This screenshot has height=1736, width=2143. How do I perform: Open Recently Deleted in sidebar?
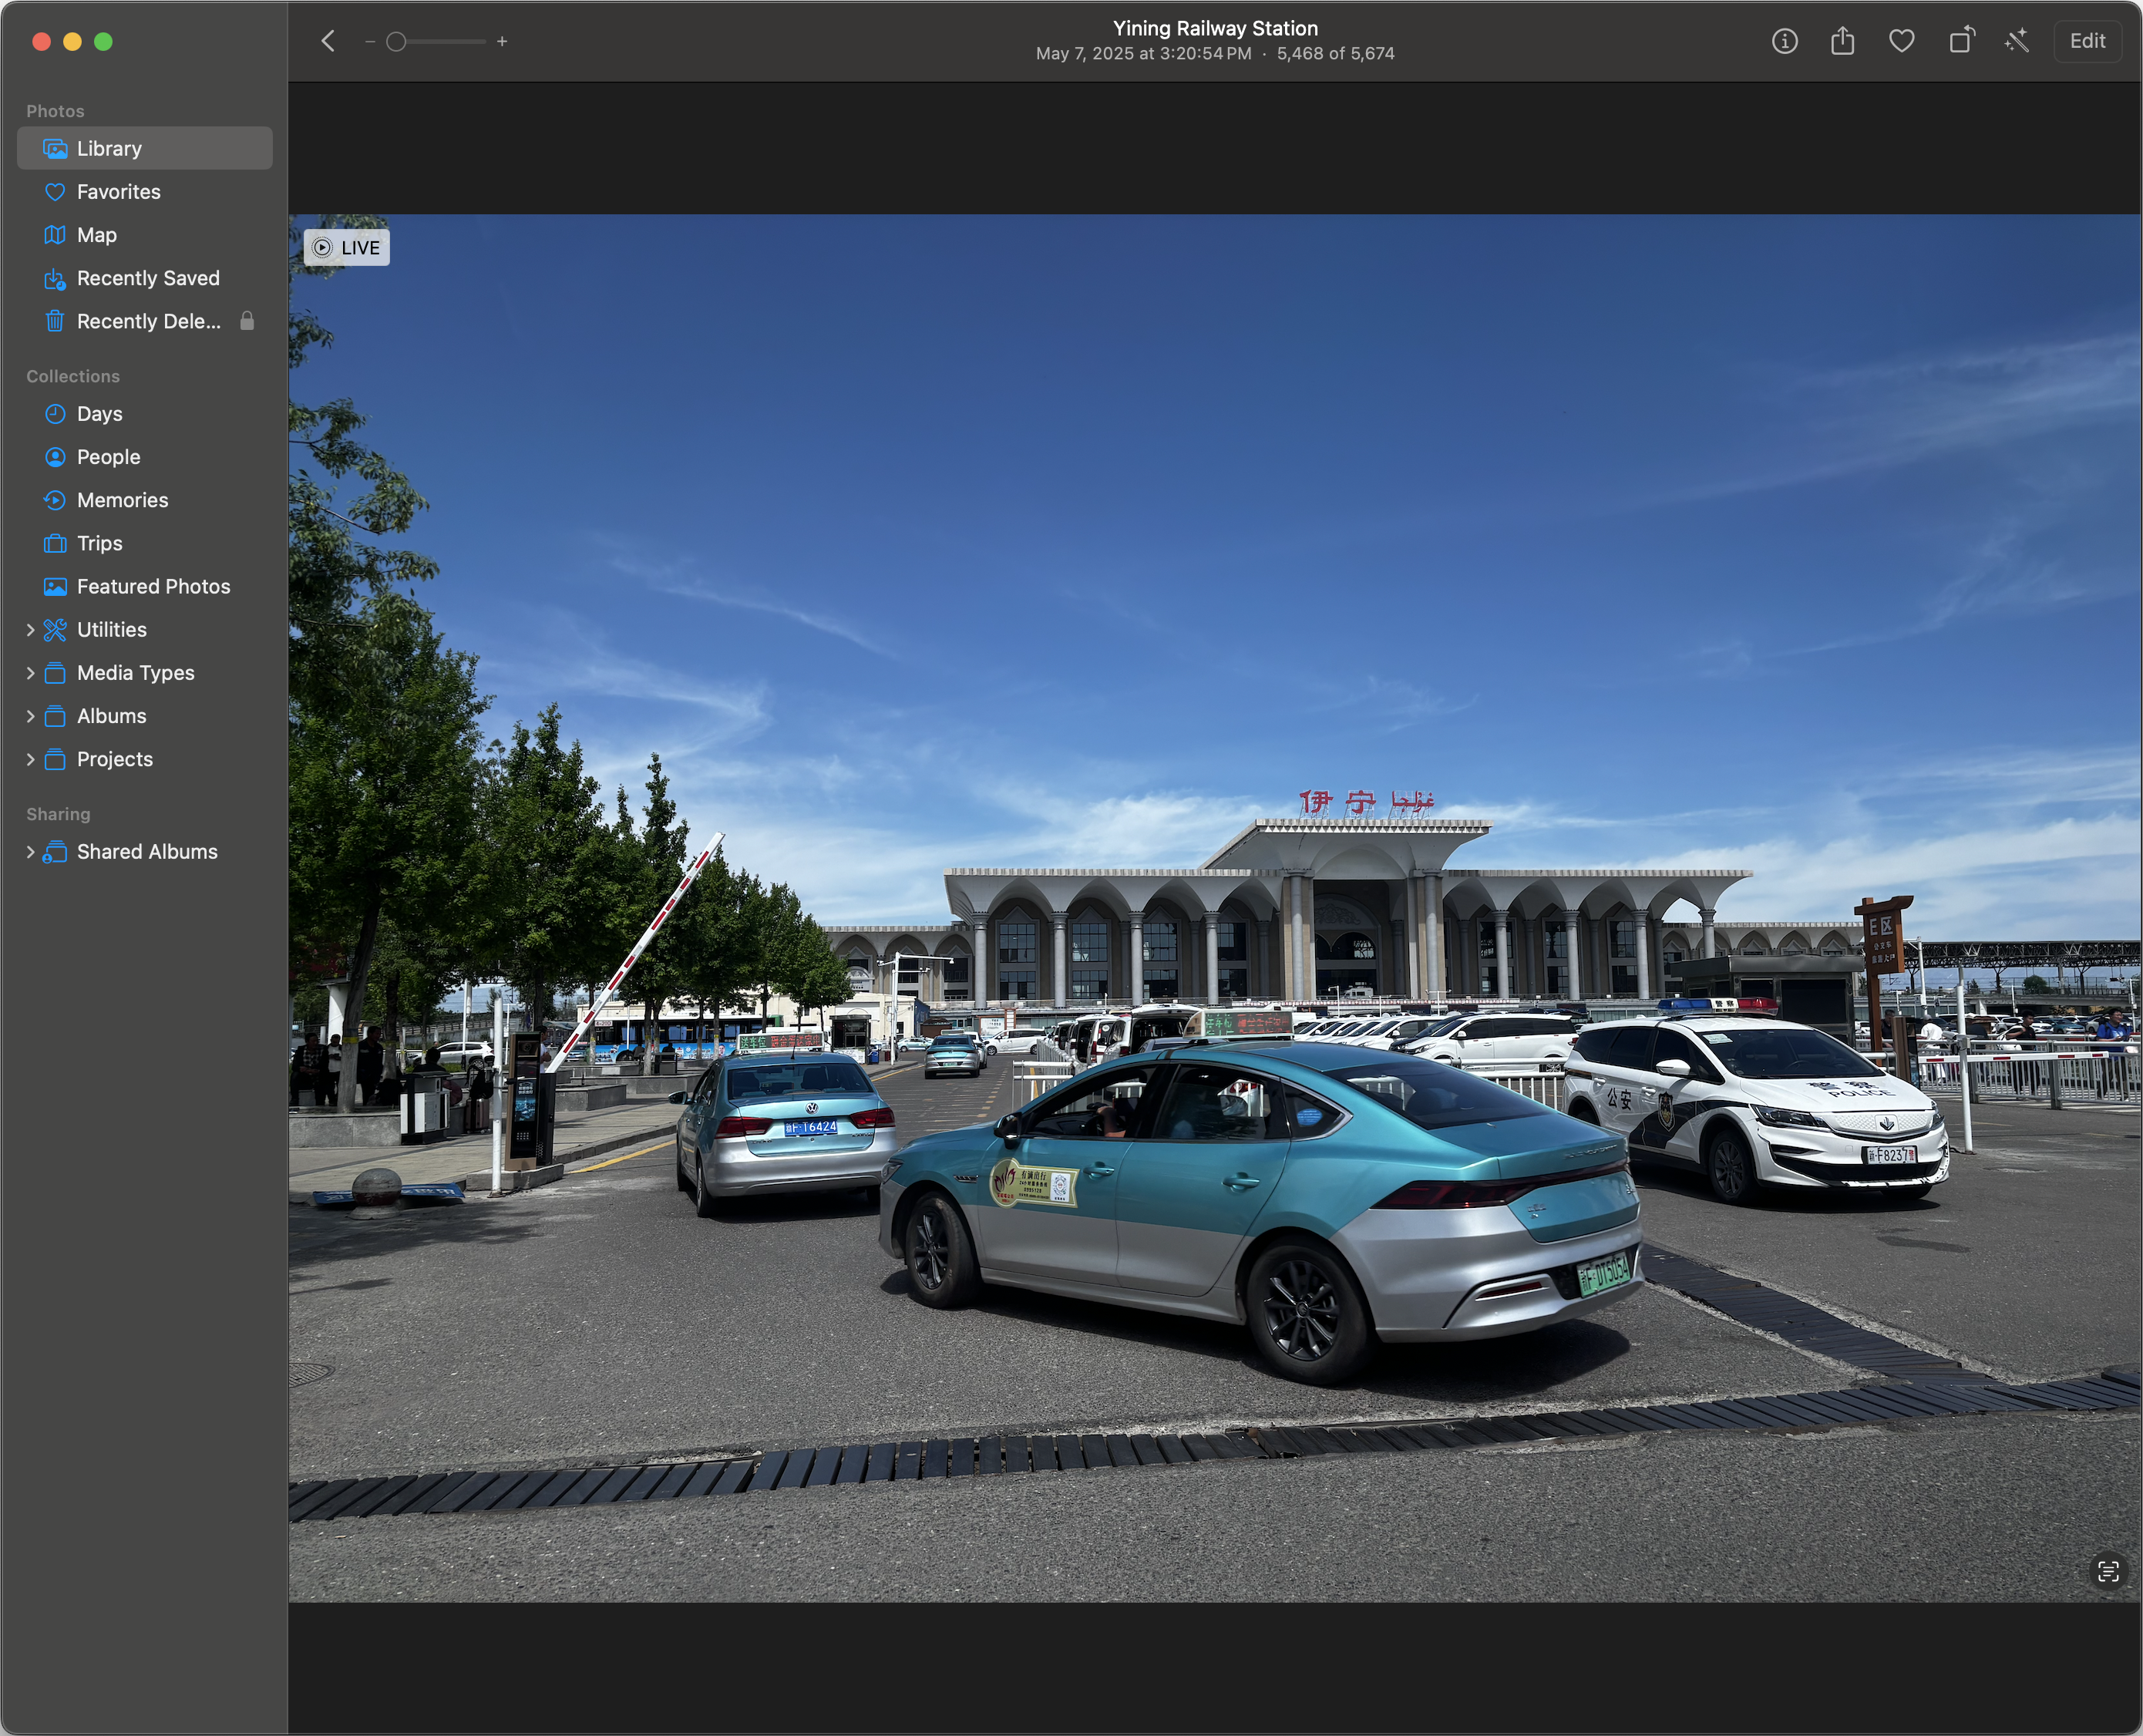pyautogui.click(x=148, y=321)
